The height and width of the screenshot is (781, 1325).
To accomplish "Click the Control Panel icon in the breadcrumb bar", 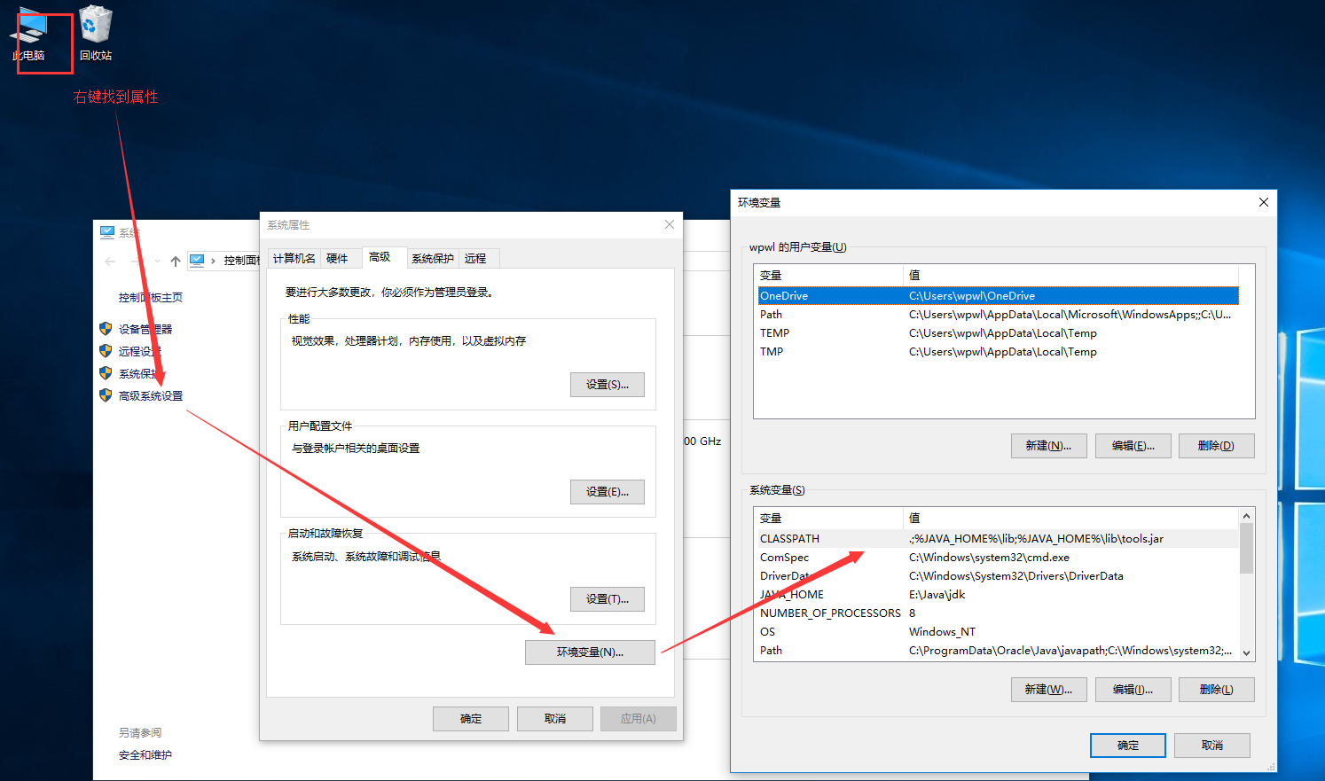I will [199, 261].
